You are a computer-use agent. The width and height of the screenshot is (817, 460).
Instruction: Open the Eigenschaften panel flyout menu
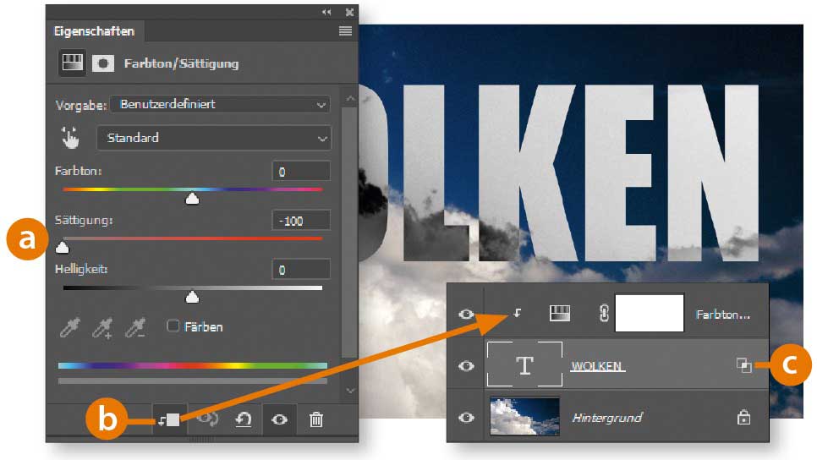click(x=345, y=31)
